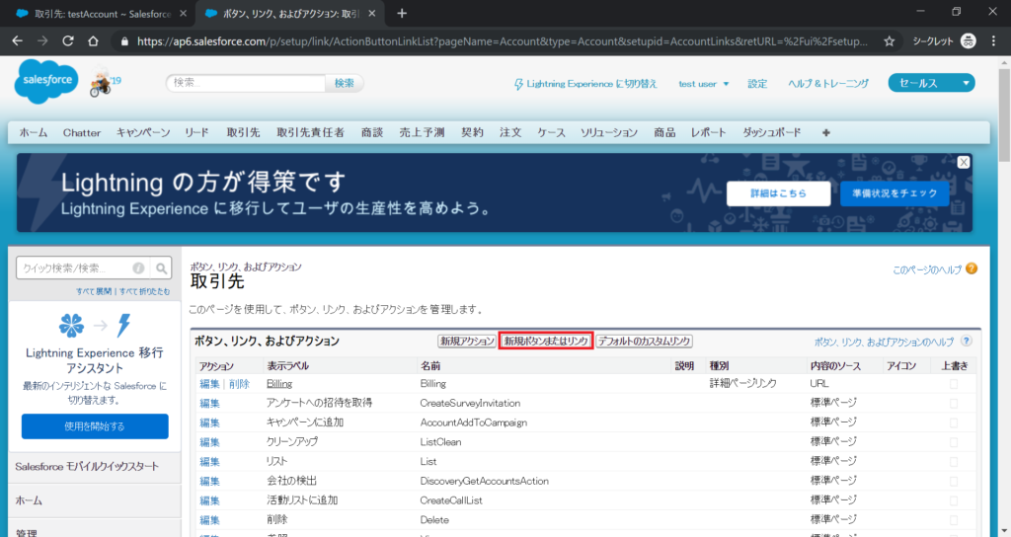Click the blue 使用を開始する button

95,426
